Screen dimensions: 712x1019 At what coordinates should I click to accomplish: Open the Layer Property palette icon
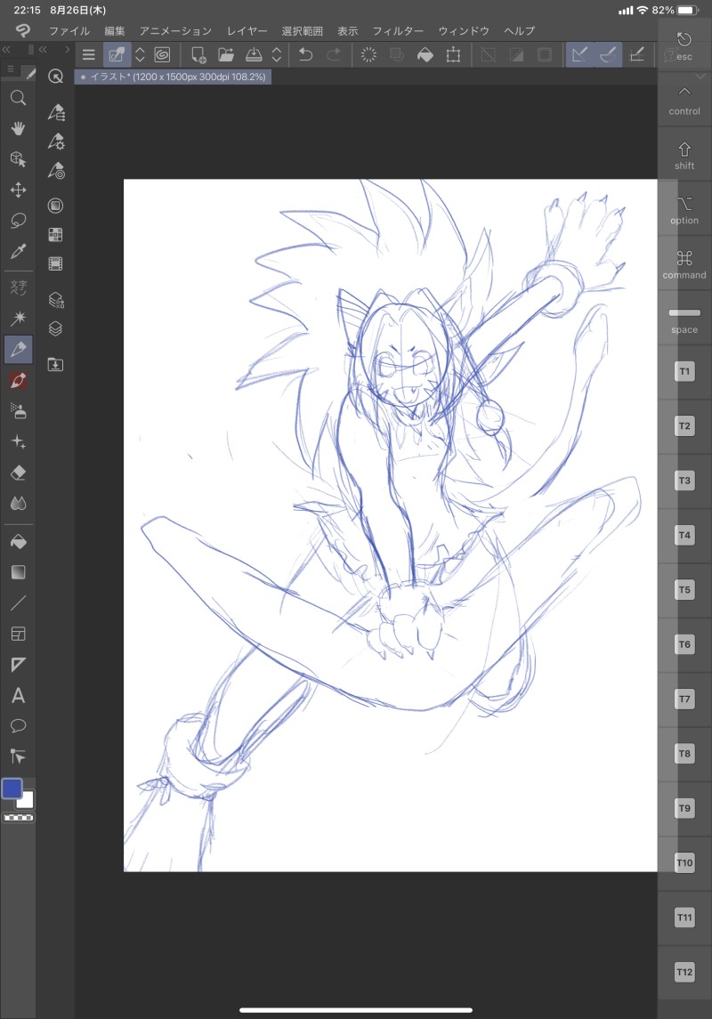(56, 300)
